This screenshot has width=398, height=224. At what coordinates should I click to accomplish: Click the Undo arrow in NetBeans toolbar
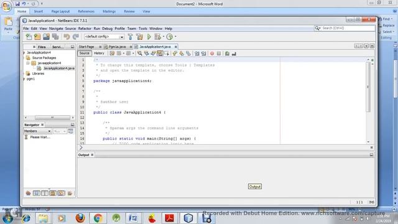pyautogui.click(x=67, y=37)
